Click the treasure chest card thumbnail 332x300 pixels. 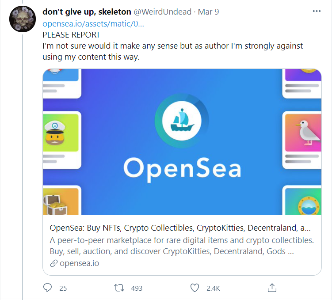pos(61,201)
